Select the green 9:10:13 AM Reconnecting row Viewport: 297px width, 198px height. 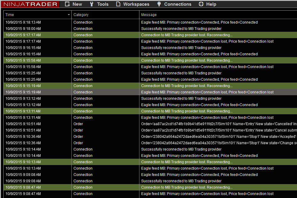click(150, 162)
